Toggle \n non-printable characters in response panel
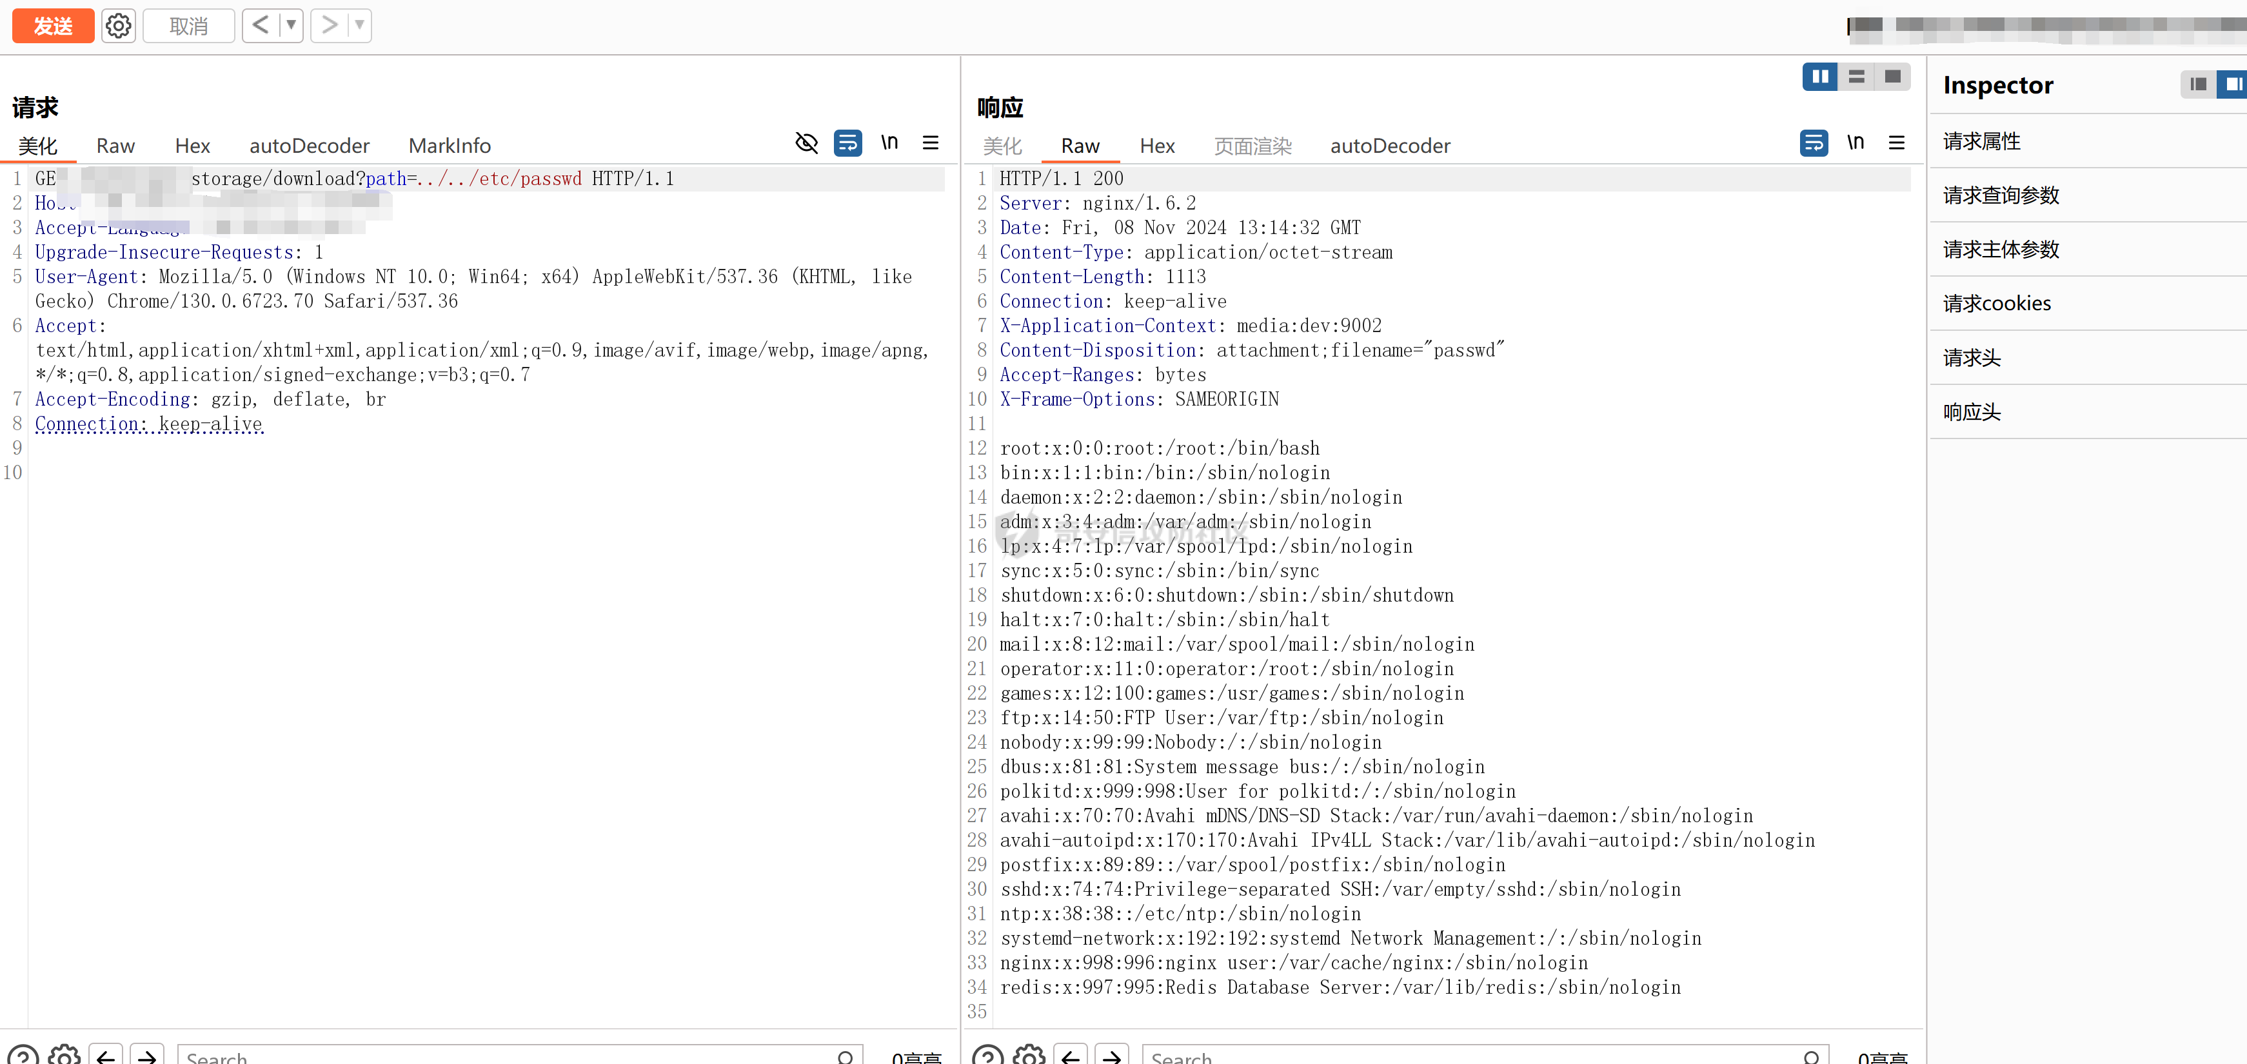This screenshot has height=1064, width=2247. click(1856, 143)
